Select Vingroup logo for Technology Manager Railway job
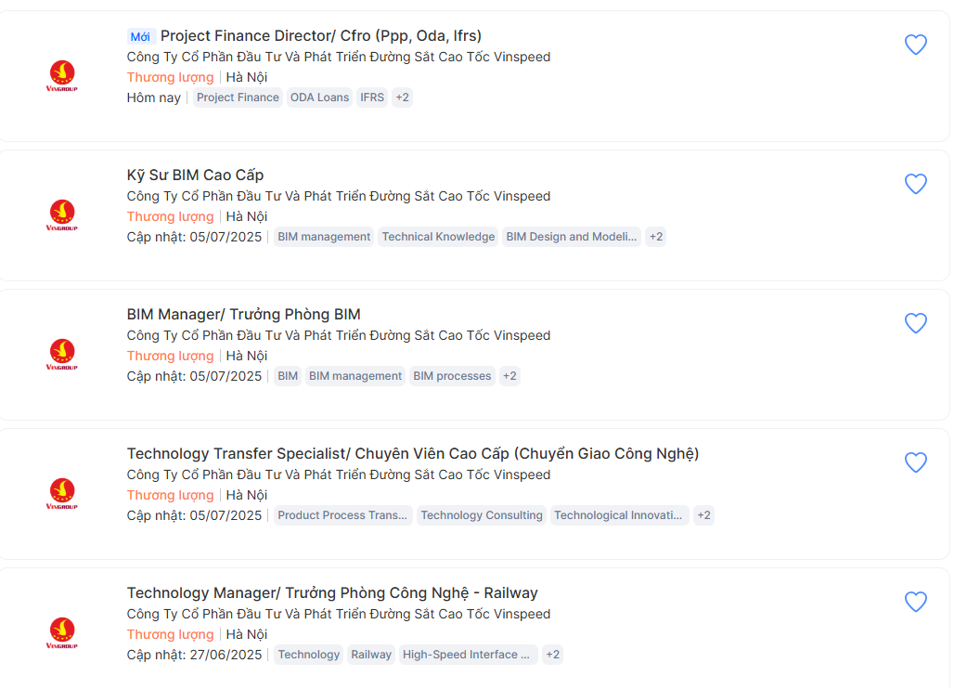The height and width of the screenshot is (689, 967). pos(62,633)
